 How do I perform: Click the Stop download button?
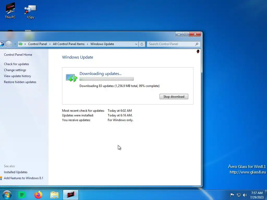coord(174,97)
